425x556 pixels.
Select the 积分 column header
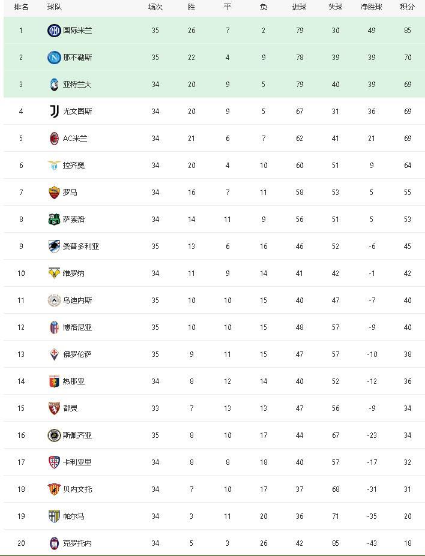pos(407,7)
